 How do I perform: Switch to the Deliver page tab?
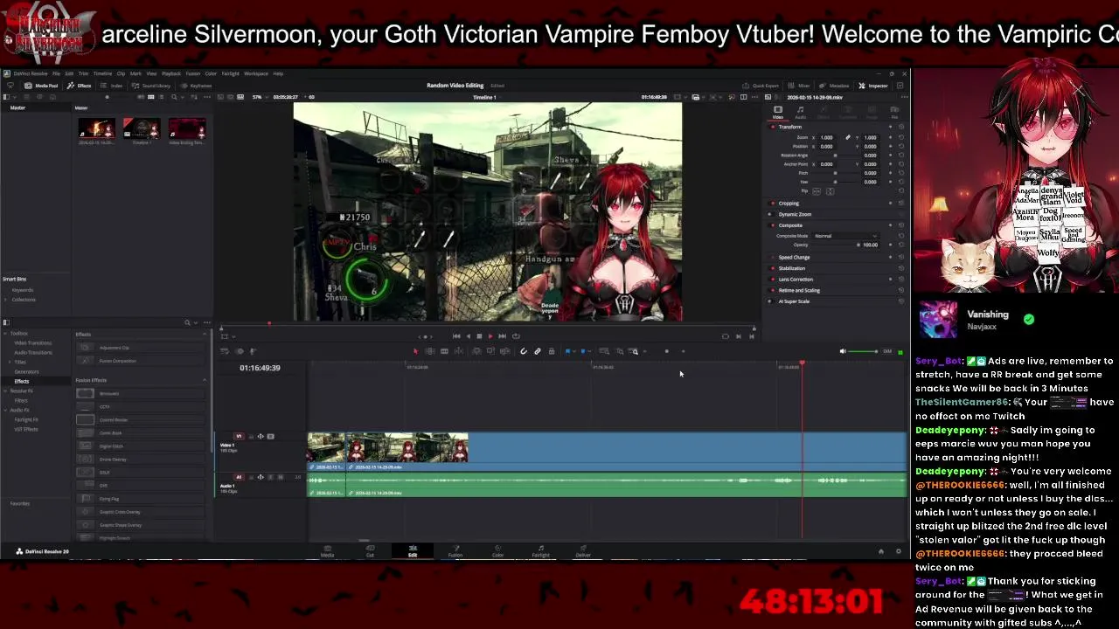point(583,551)
